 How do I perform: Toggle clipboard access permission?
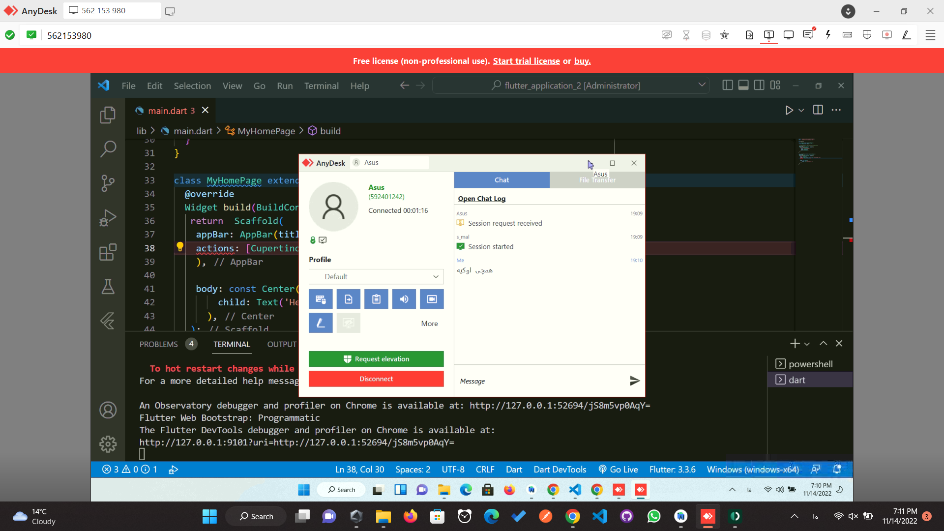(376, 299)
